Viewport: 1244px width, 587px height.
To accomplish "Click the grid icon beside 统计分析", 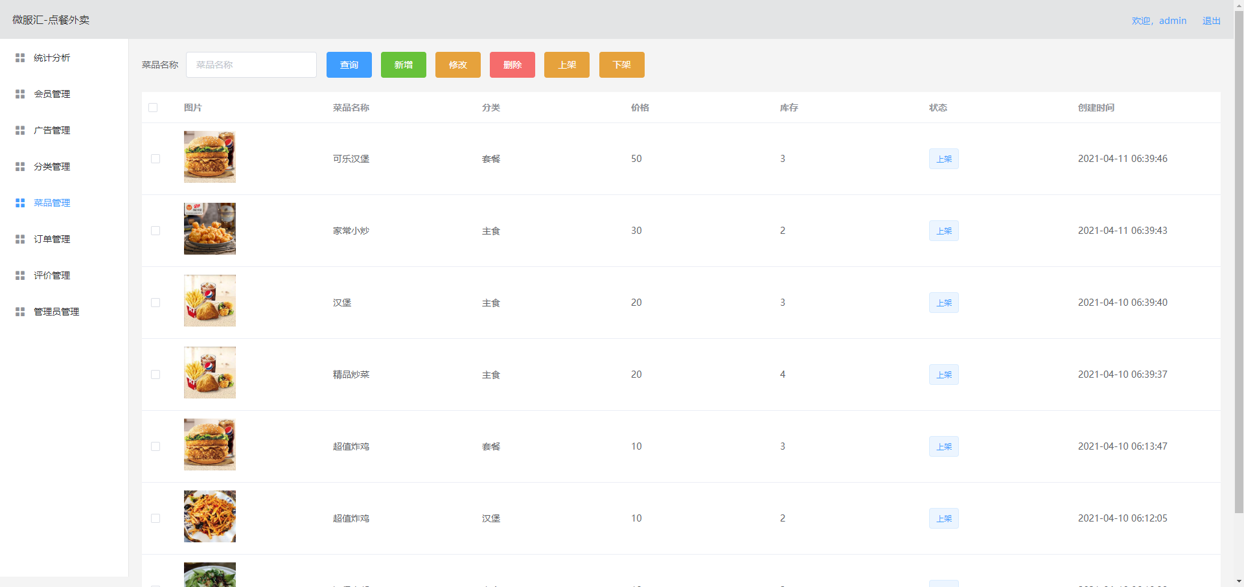I will tap(20, 58).
